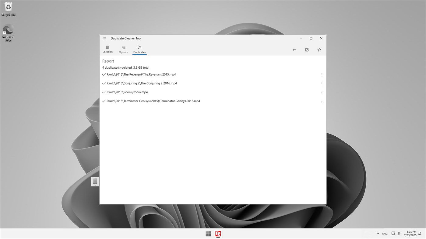Toggle the checkmark beside Room.mp4
Viewport: 426px width, 239px height.
[104, 92]
